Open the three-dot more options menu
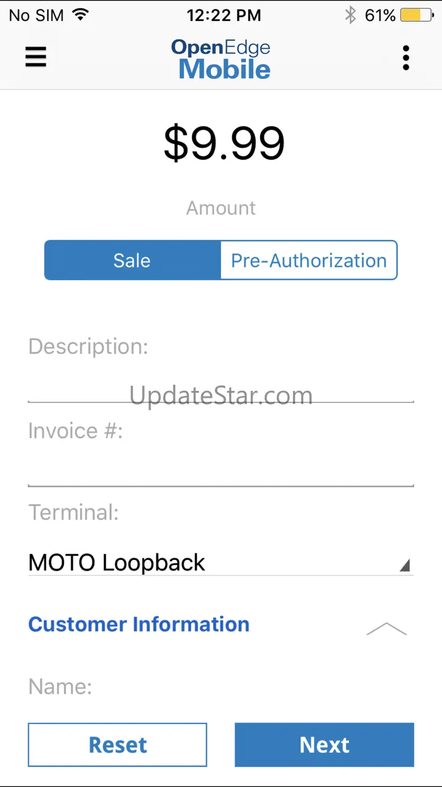 tap(406, 58)
